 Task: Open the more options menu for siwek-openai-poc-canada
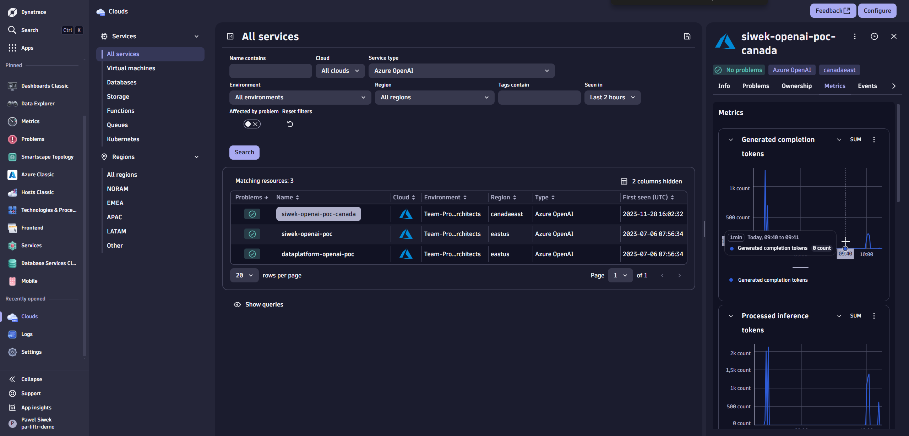(x=855, y=36)
